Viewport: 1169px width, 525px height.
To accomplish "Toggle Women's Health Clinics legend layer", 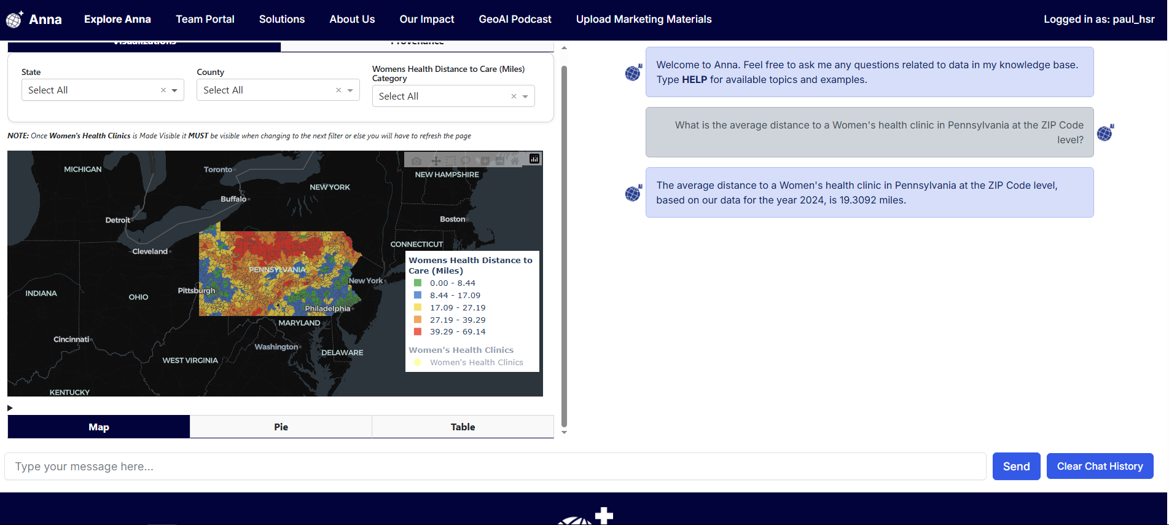I will [x=476, y=363].
